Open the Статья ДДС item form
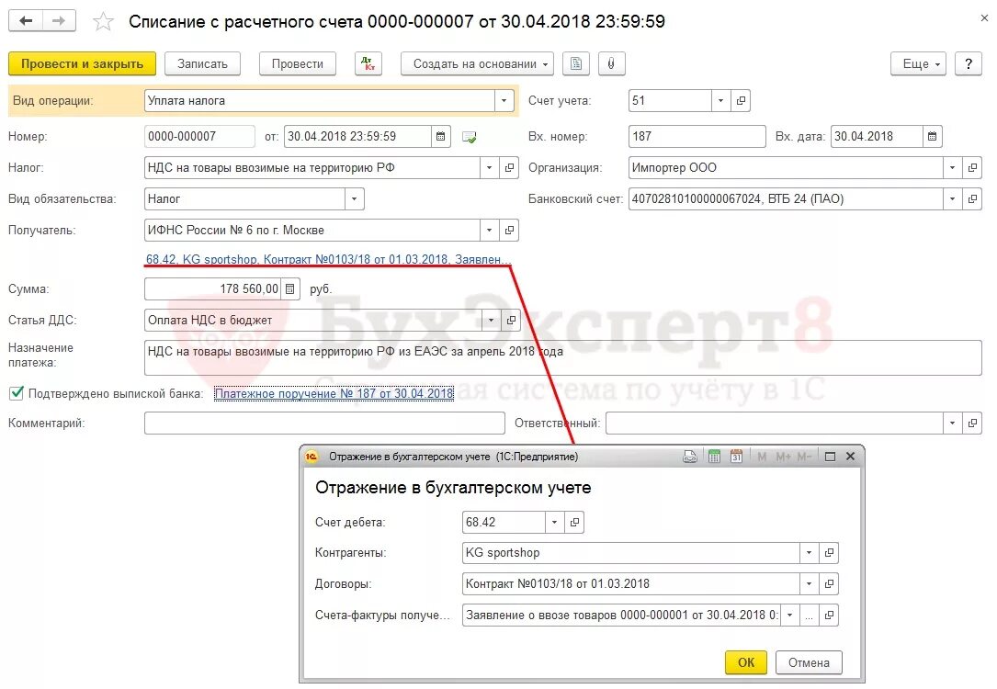Image resolution: width=997 pixels, height=689 pixels. pyautogui.click(x=511, y=321)
